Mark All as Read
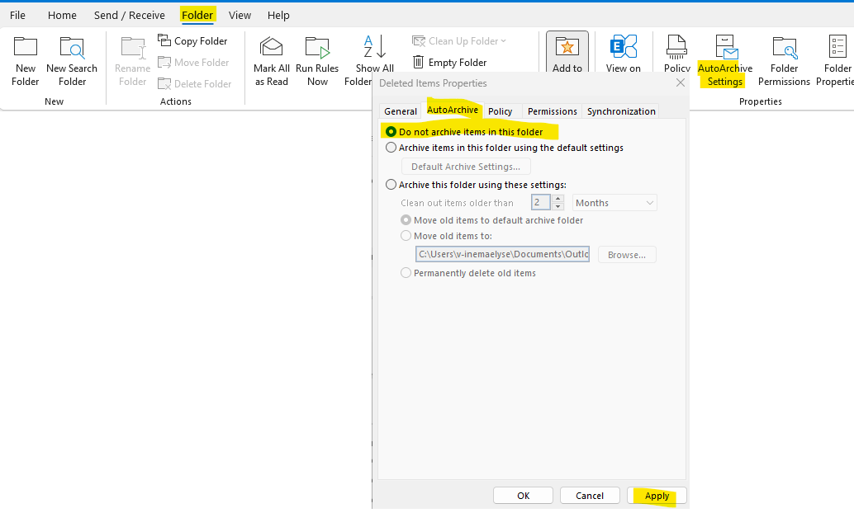The image size is (854, 513). tap(271, 61)
